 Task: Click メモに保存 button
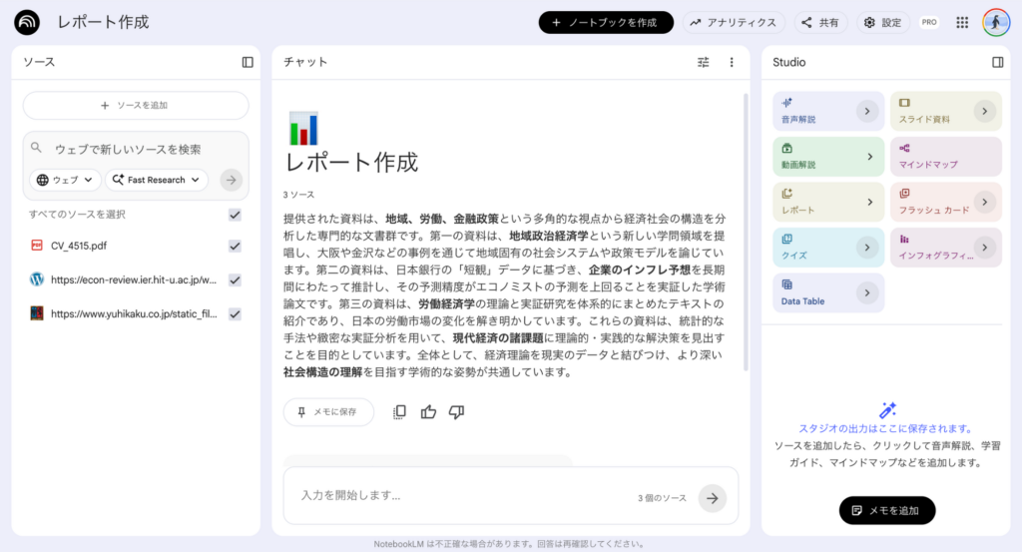tap(328, 412)
